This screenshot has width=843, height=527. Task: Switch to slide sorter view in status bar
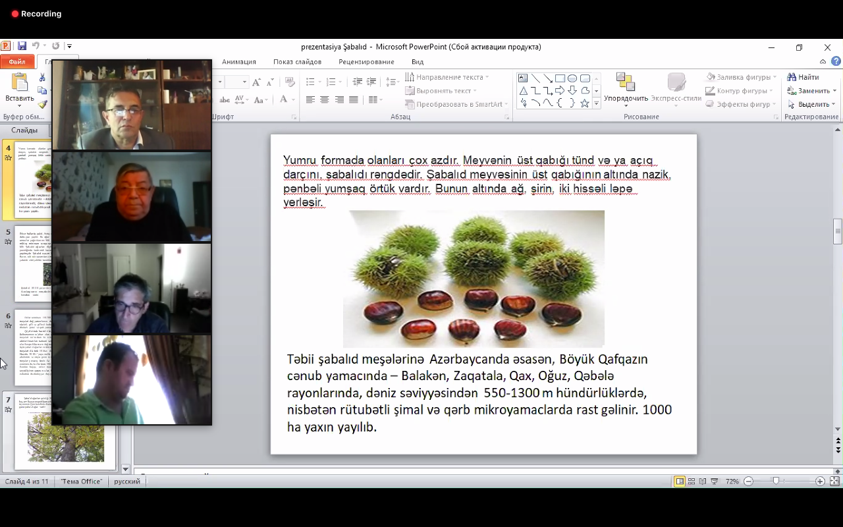pyautogui.click(x=692, y=482)
